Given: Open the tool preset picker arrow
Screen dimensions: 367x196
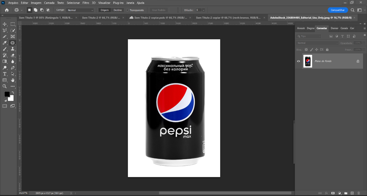Looking at the screenshot, I should coord(21,10).
